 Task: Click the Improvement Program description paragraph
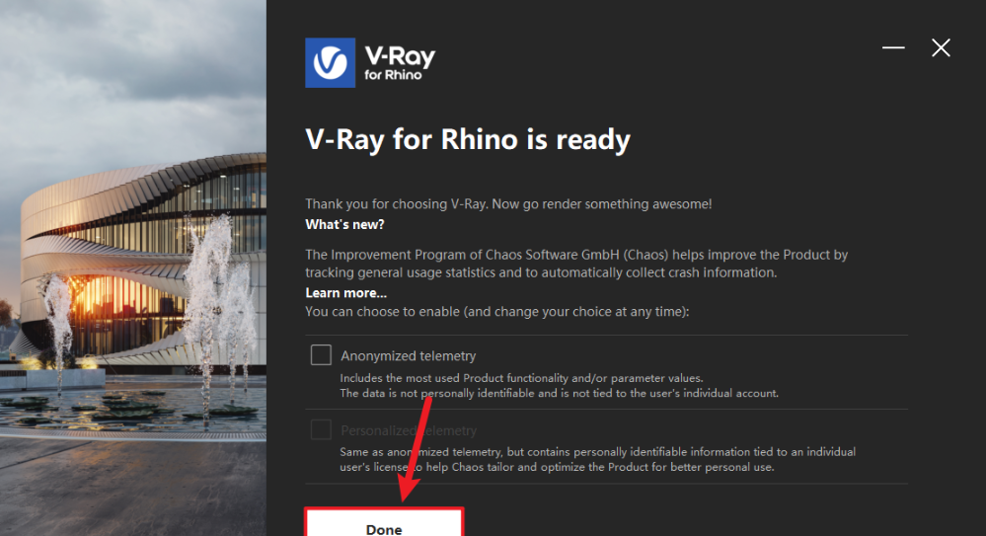(576, 264)
